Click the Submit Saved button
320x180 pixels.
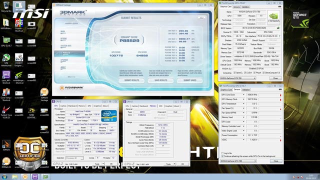pos(190,80)
